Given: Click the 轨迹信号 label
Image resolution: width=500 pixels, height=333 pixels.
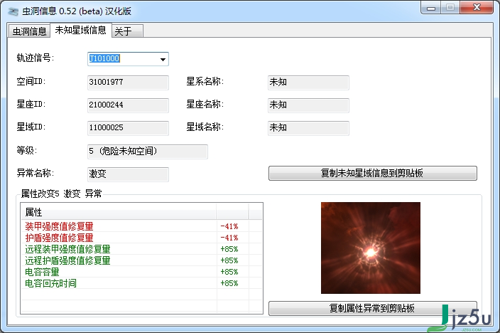Looking at the screenshot, I should (36, 58).
